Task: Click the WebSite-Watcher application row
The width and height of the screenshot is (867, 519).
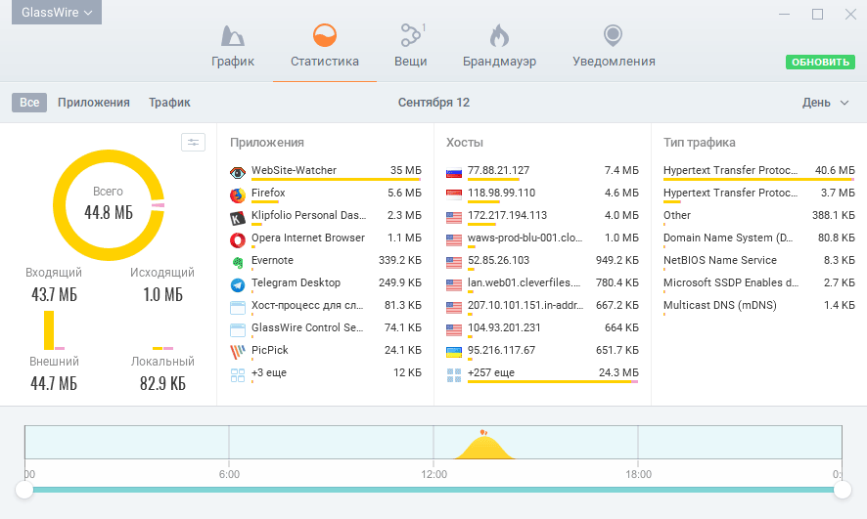Action: tap(326, 171)
